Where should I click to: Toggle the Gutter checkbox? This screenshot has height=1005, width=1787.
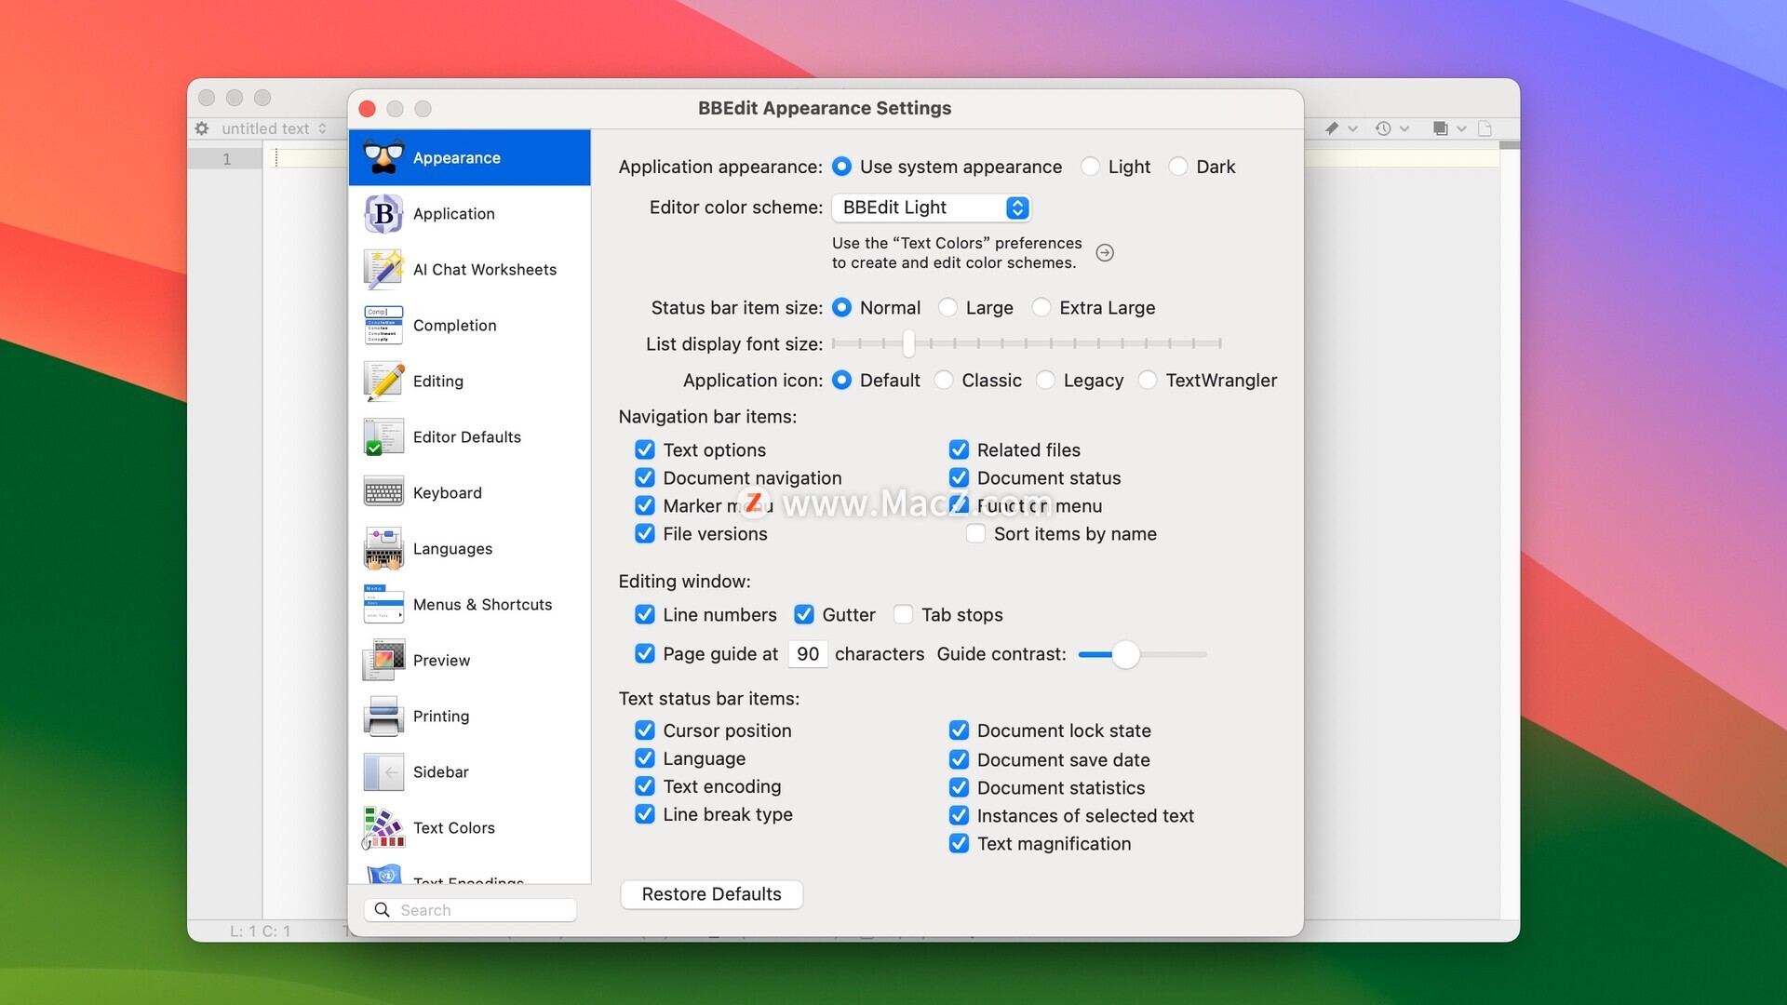(x=804, y=614)
